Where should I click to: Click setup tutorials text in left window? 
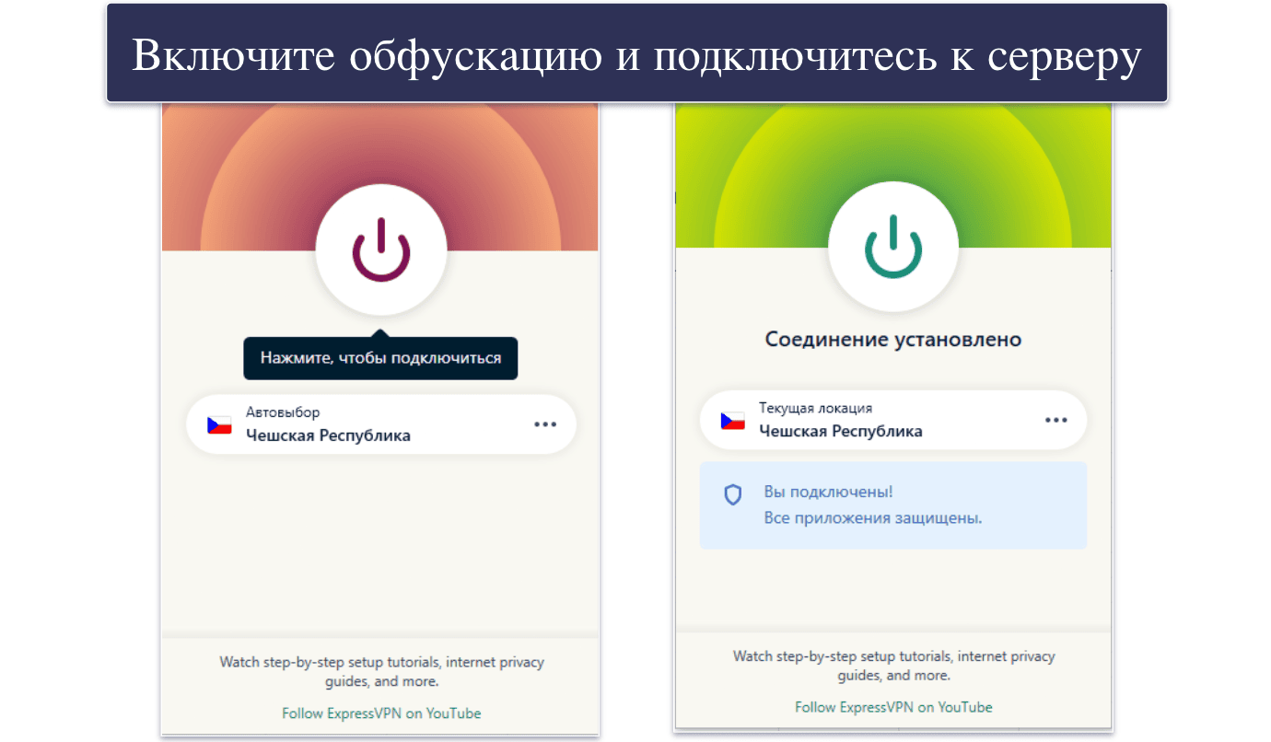381,671
